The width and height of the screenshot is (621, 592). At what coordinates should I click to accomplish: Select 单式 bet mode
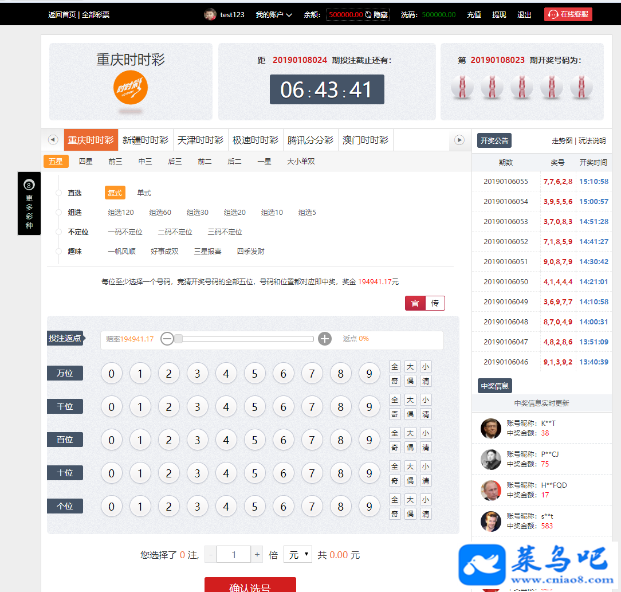pyautogui.click(x=144, y=193)
